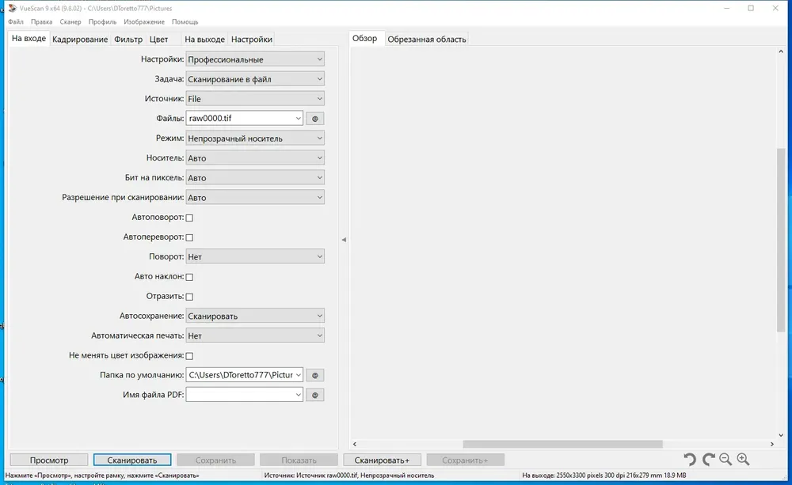
Task: Open the Бит на пиксель dropdown
Action: tap(255, 178)
